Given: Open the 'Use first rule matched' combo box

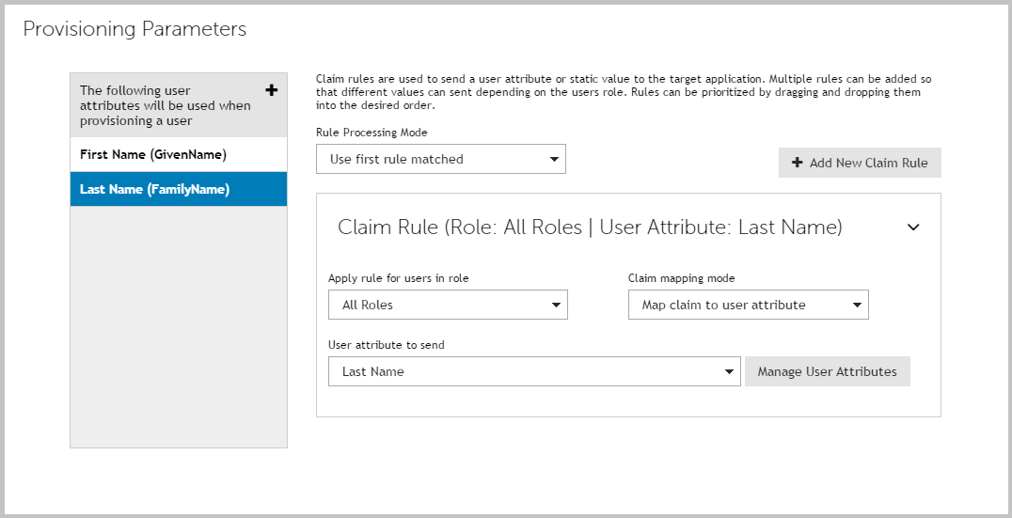Looking at the screenshot, I should coord(440,159).
